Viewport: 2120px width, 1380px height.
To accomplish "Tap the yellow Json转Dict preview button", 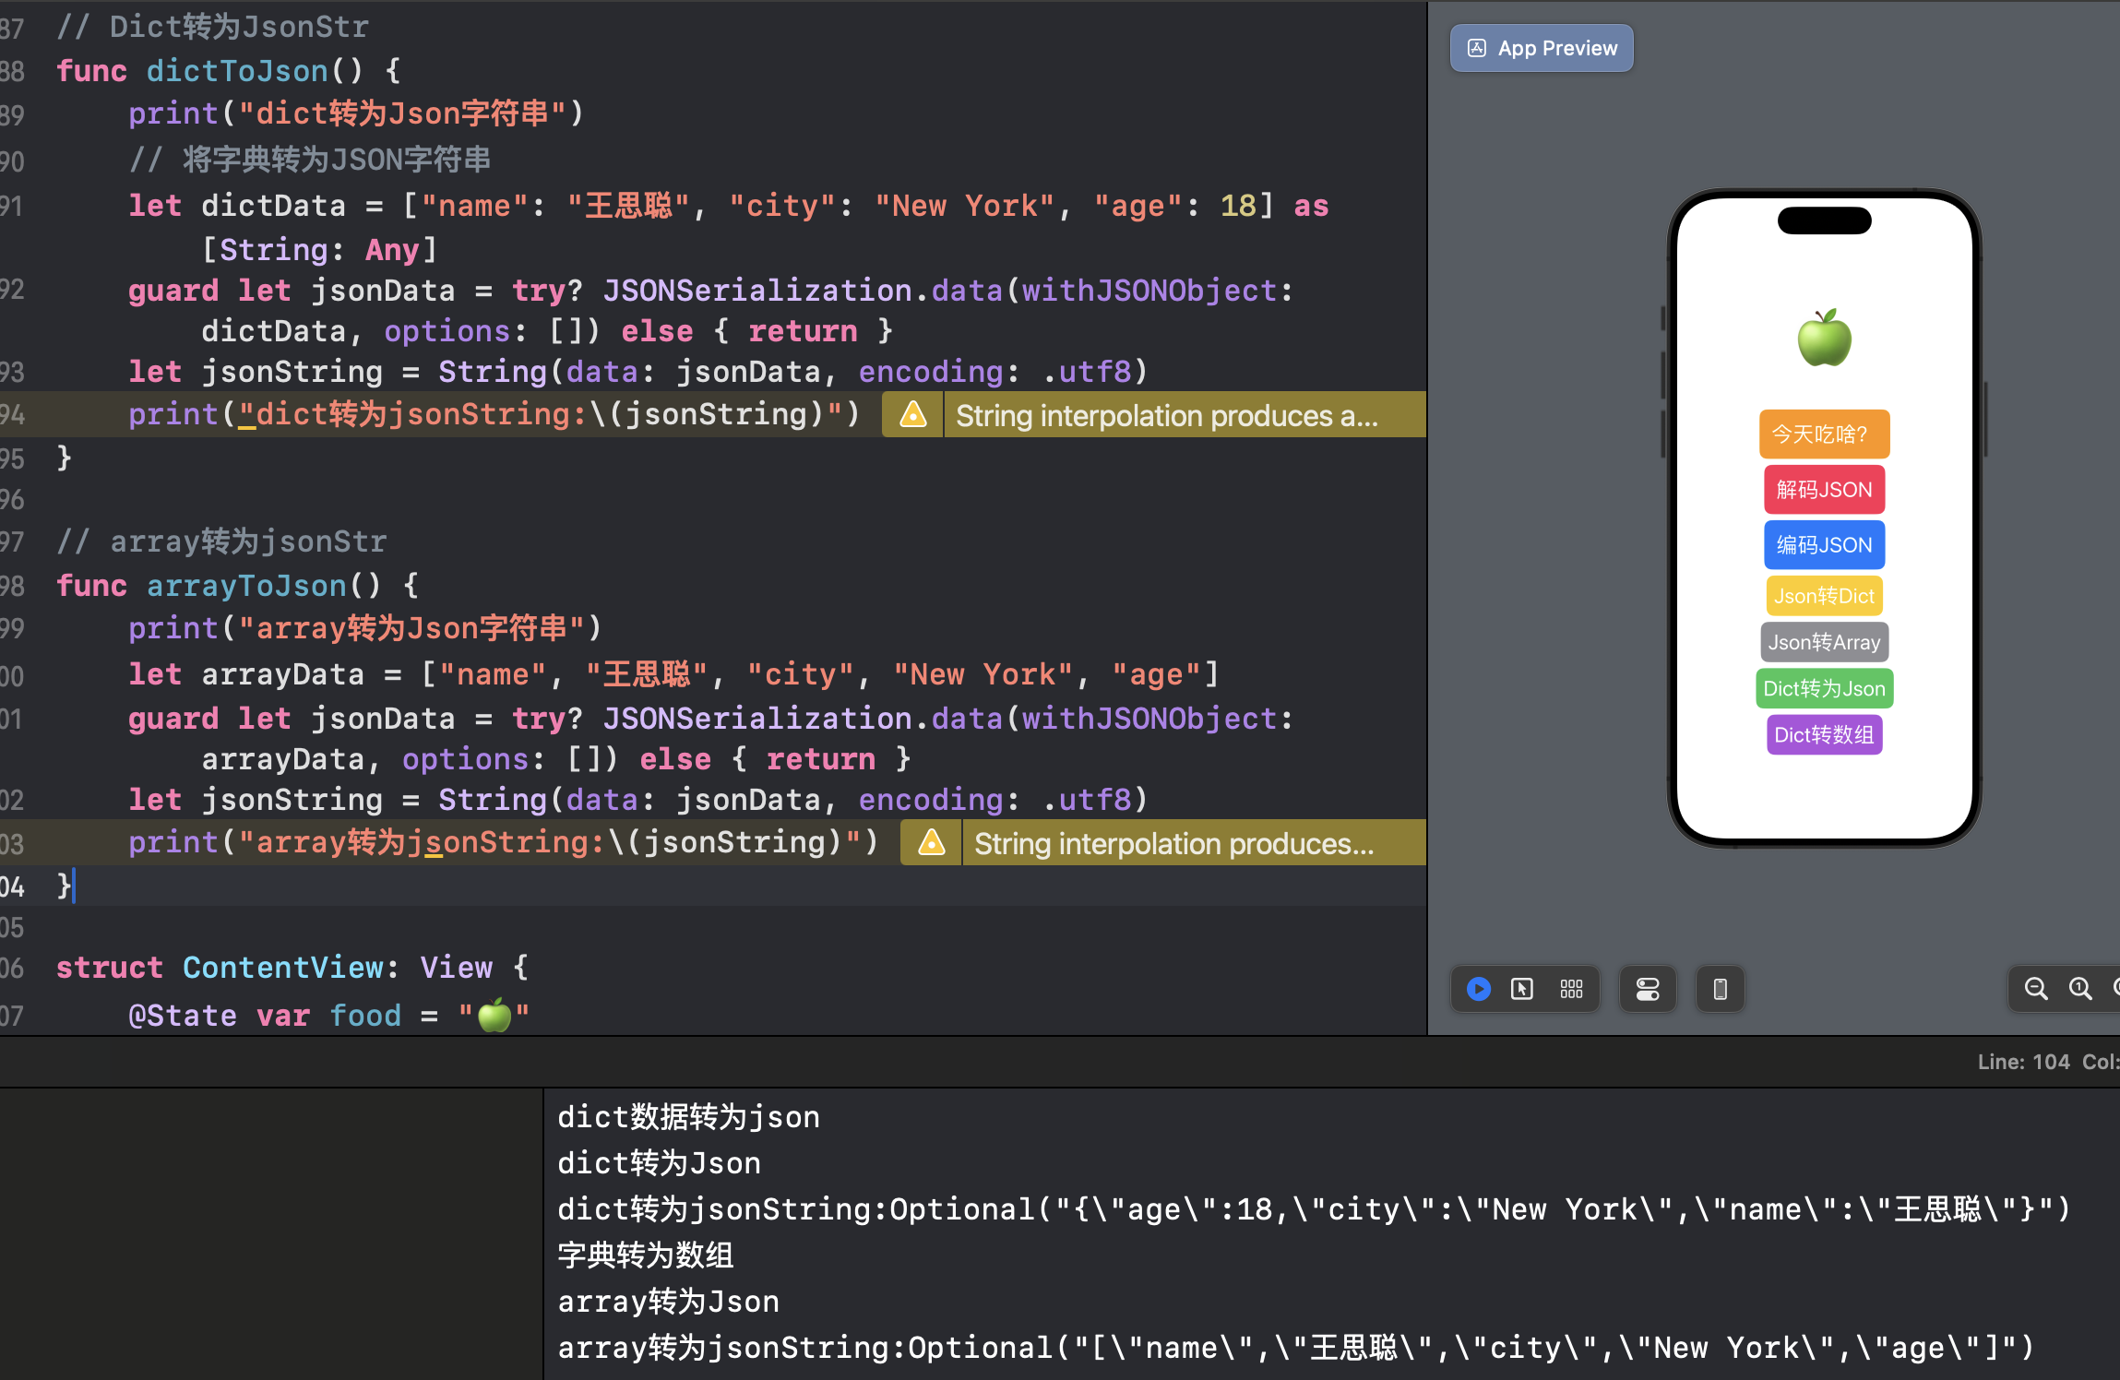I will point(1824,596).
